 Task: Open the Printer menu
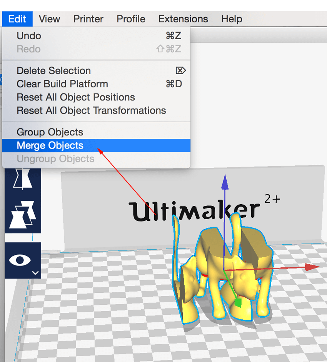click(x=88, y=19)
